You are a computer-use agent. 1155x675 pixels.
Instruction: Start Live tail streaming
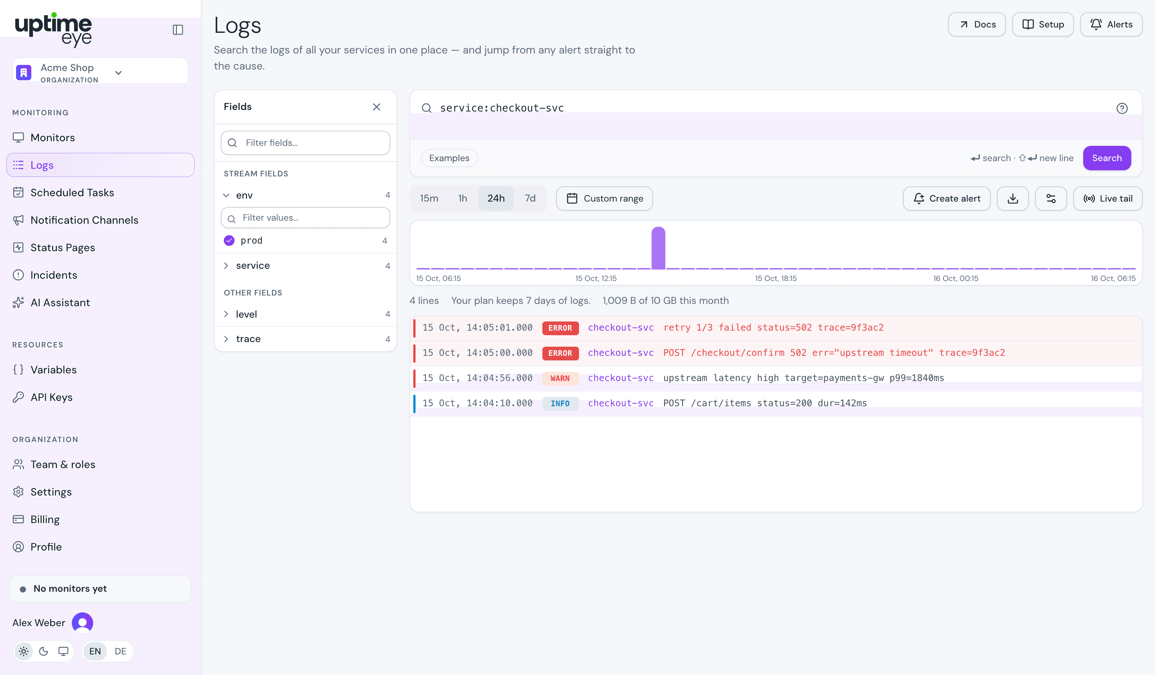click(x=1107, y=199)
